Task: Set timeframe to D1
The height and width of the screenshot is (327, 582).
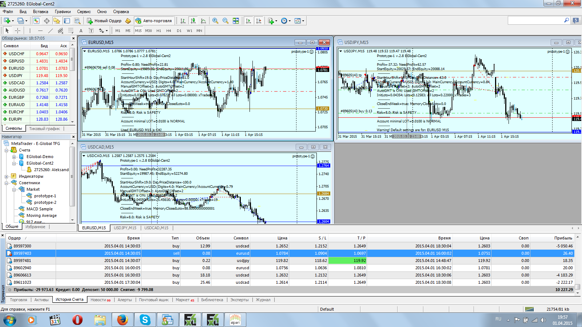Action: (x=179, y=31)
